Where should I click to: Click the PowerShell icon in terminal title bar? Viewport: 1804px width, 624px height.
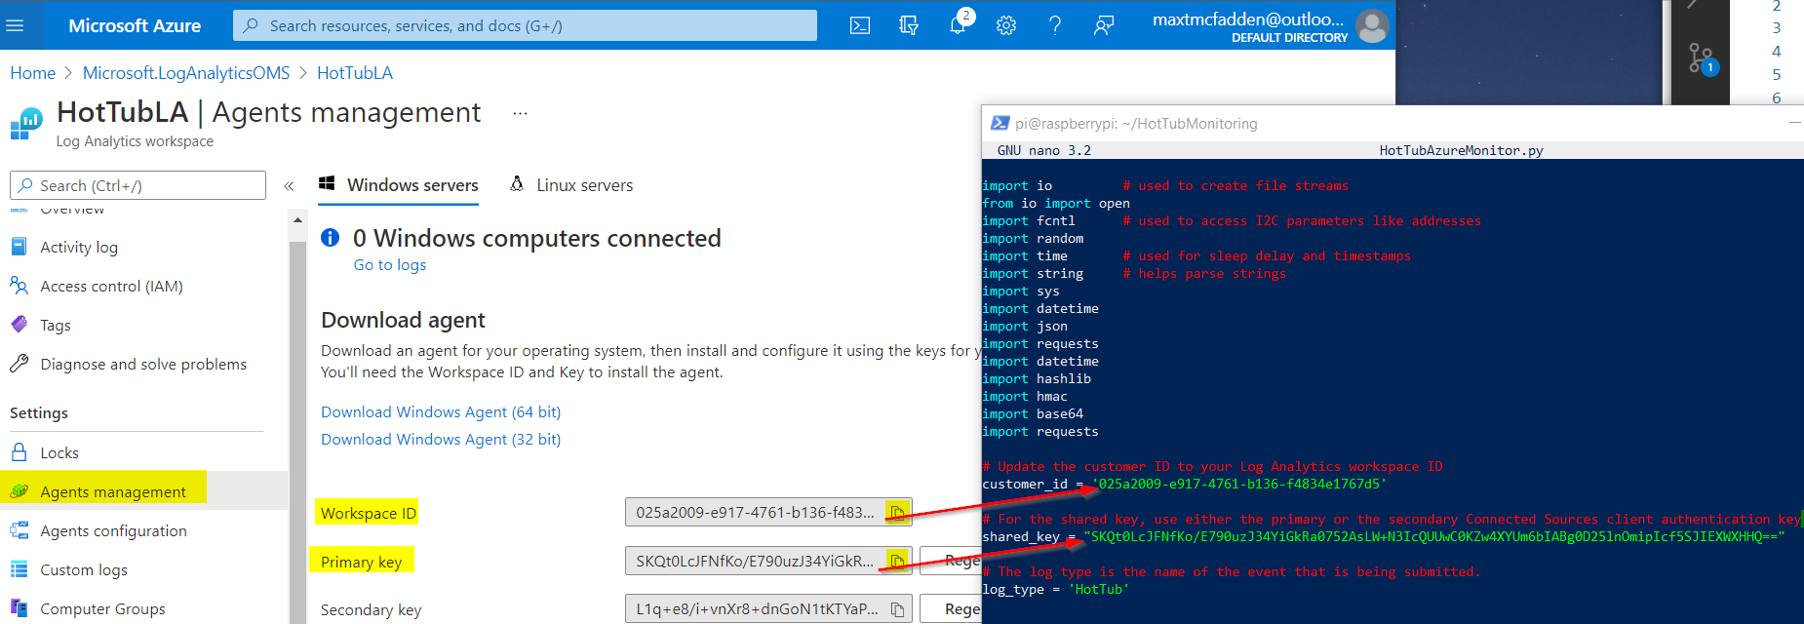(1000, 124)
